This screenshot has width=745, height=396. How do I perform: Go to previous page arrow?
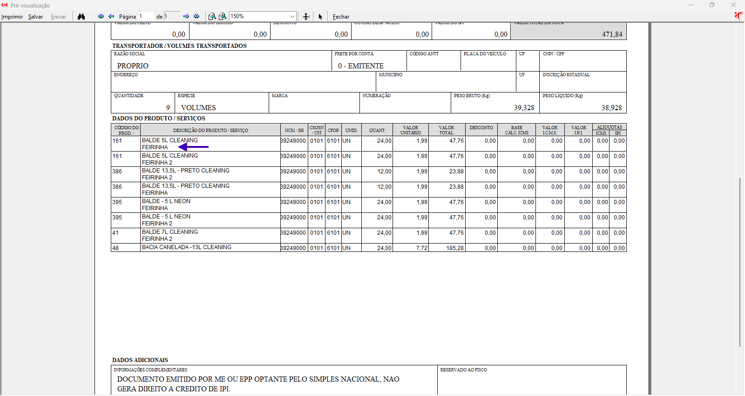pos(111,16)
